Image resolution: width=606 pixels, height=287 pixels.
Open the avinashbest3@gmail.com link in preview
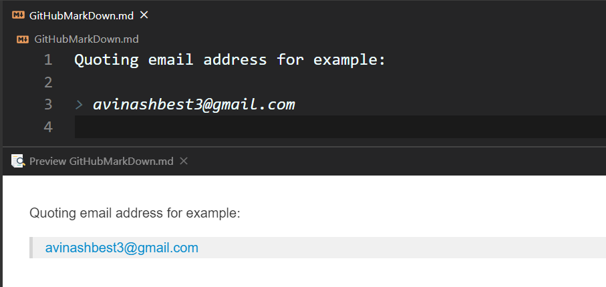[122, 248]
